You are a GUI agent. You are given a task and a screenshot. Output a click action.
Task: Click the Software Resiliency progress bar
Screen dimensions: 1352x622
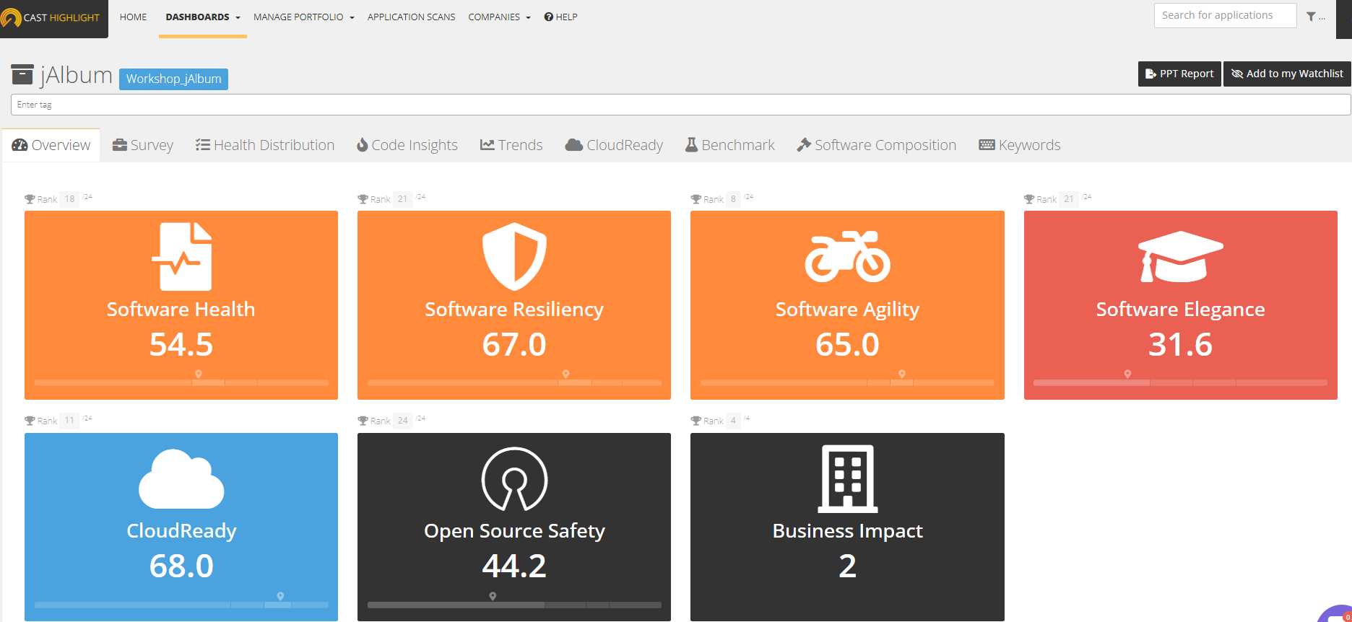point(514,383)
